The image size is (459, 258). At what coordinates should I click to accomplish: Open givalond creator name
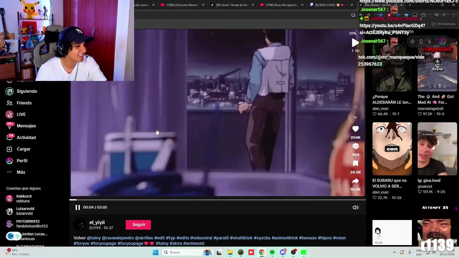click(x=425, y=186)
